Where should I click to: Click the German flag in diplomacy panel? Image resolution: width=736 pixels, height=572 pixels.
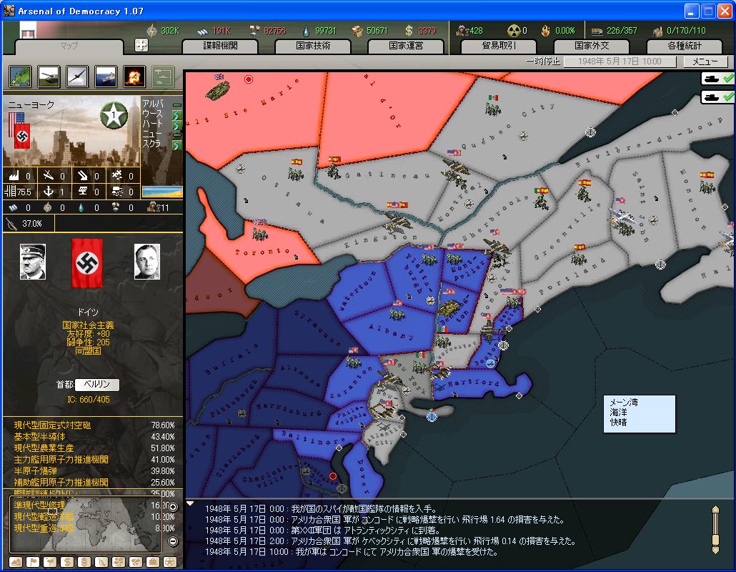point(87,262)
